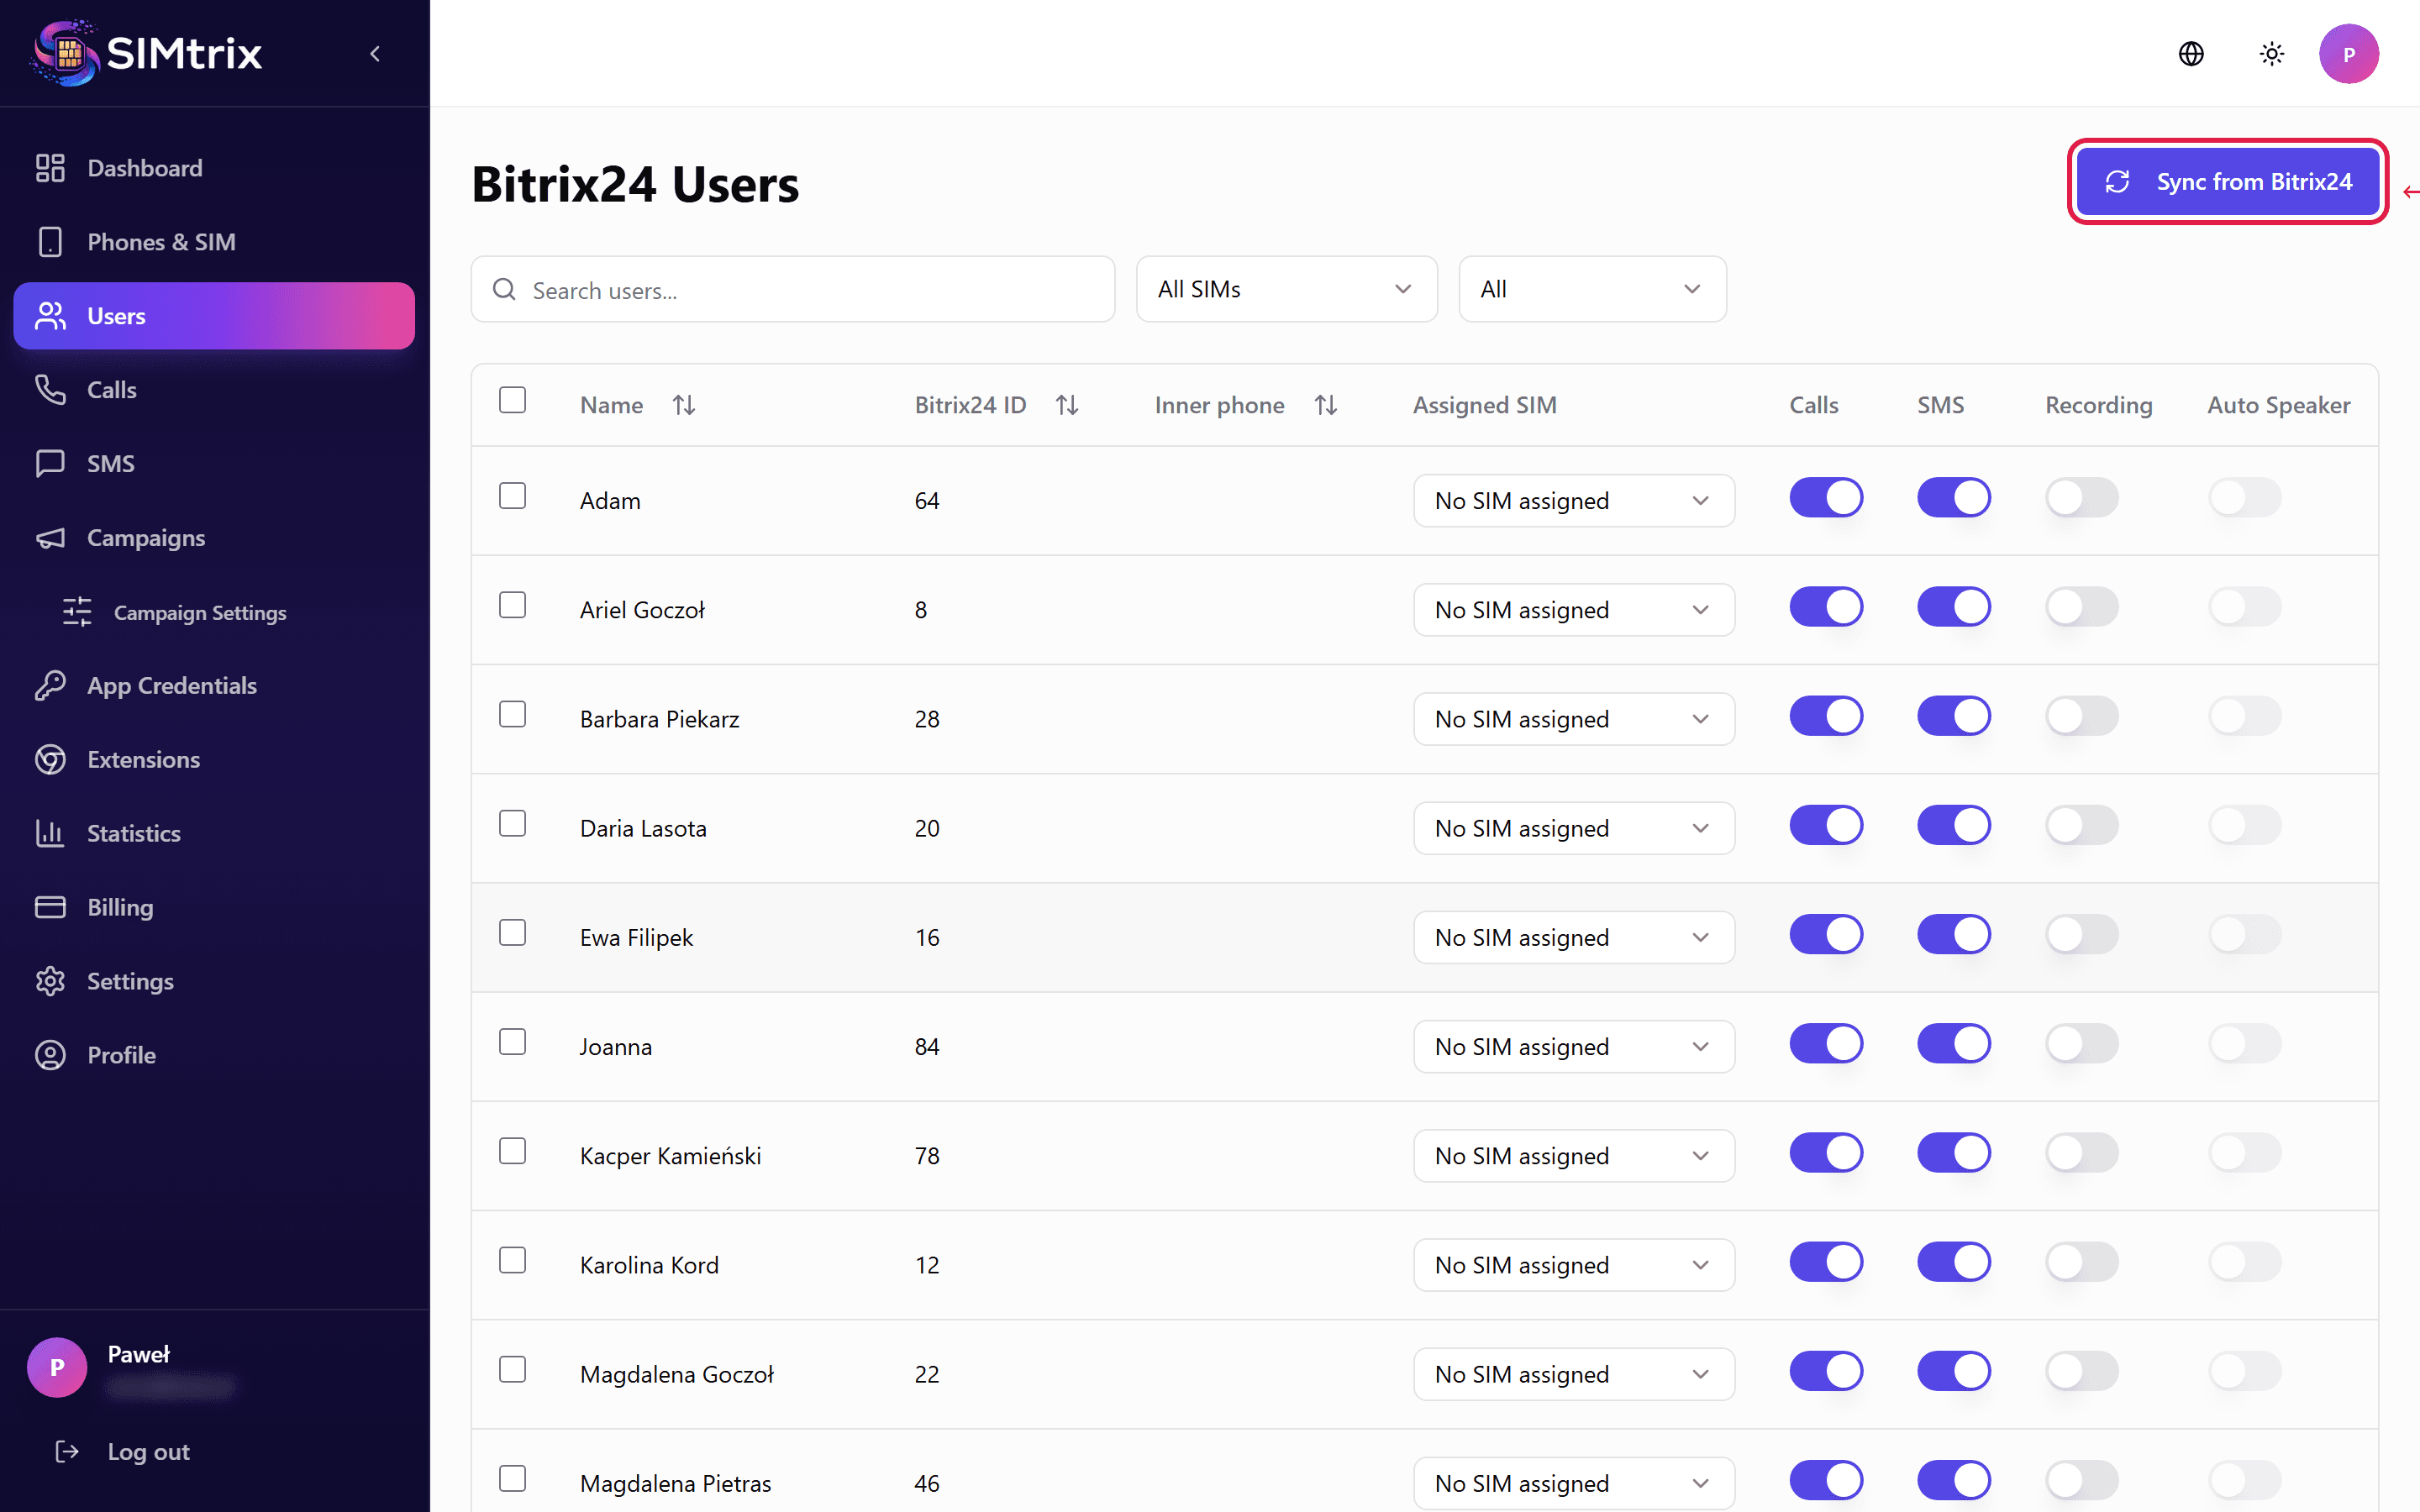Disable SMS for Barbara Piekarz
Screen dimensions: 2420x1512
click(x=1954, y=715)
